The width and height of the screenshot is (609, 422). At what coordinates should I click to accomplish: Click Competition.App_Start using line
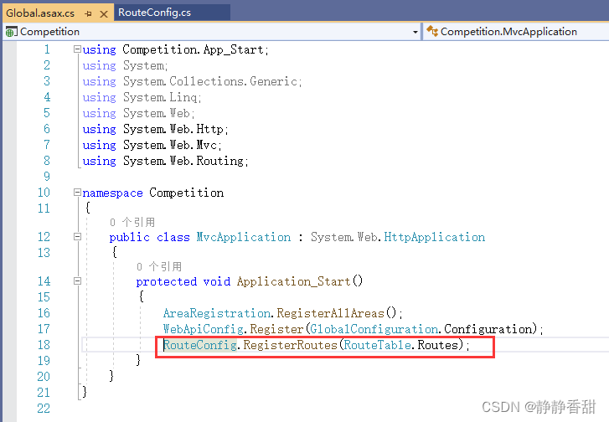point(175,49)
